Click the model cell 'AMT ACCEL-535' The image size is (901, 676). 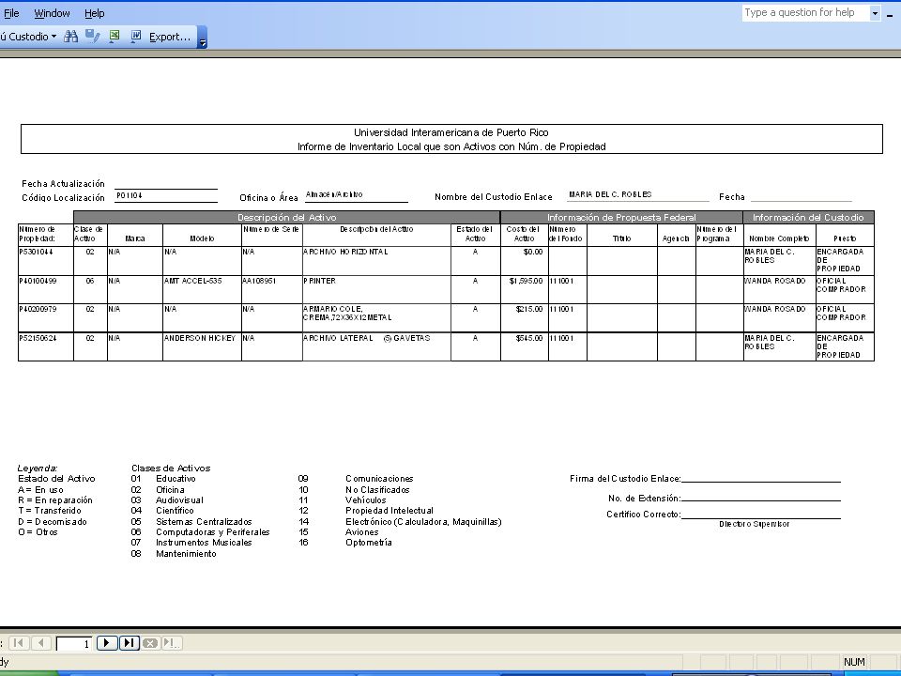click(x=193, y=281)
